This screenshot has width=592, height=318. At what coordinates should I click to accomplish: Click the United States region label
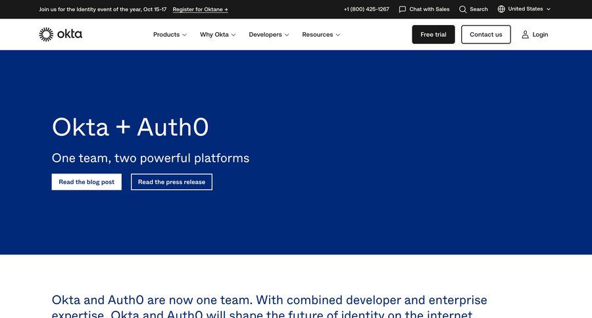(x=525, y=9)
